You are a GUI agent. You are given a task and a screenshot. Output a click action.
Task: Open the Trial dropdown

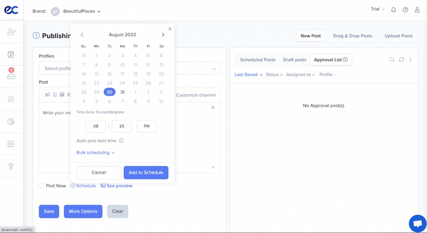pos(377,9)
